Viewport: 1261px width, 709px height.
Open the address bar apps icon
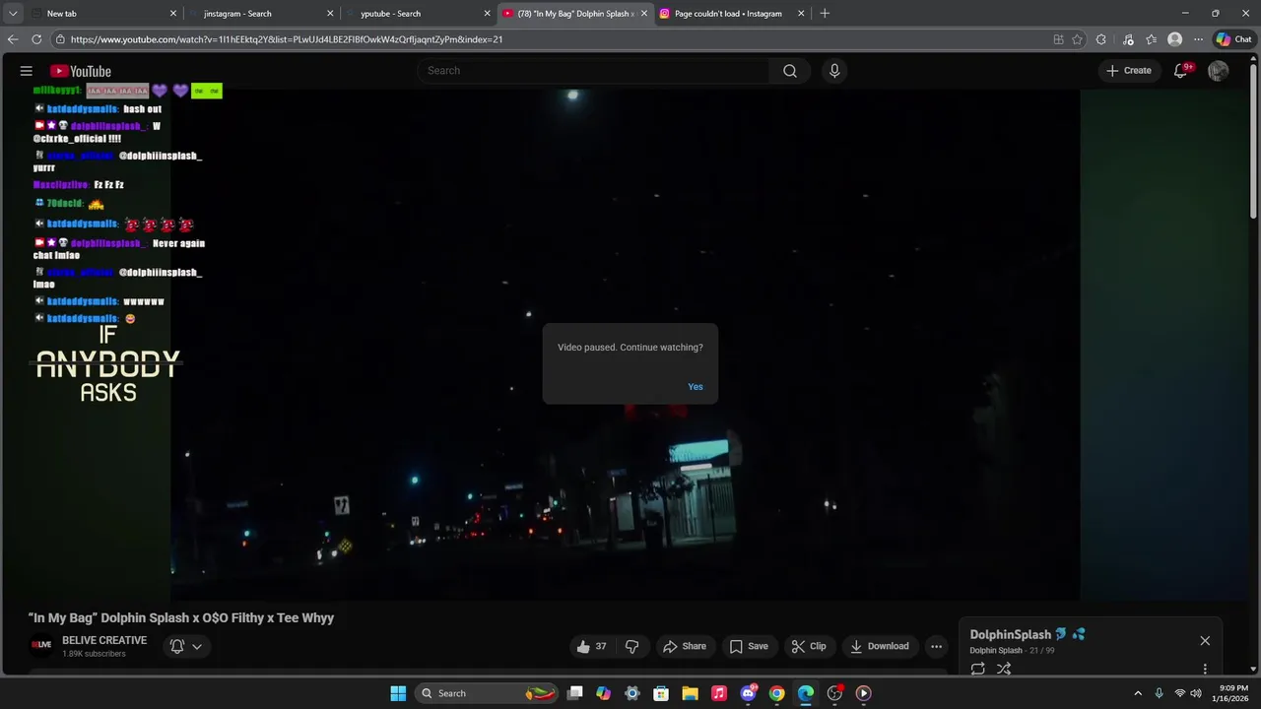(x=1058, y=39)
